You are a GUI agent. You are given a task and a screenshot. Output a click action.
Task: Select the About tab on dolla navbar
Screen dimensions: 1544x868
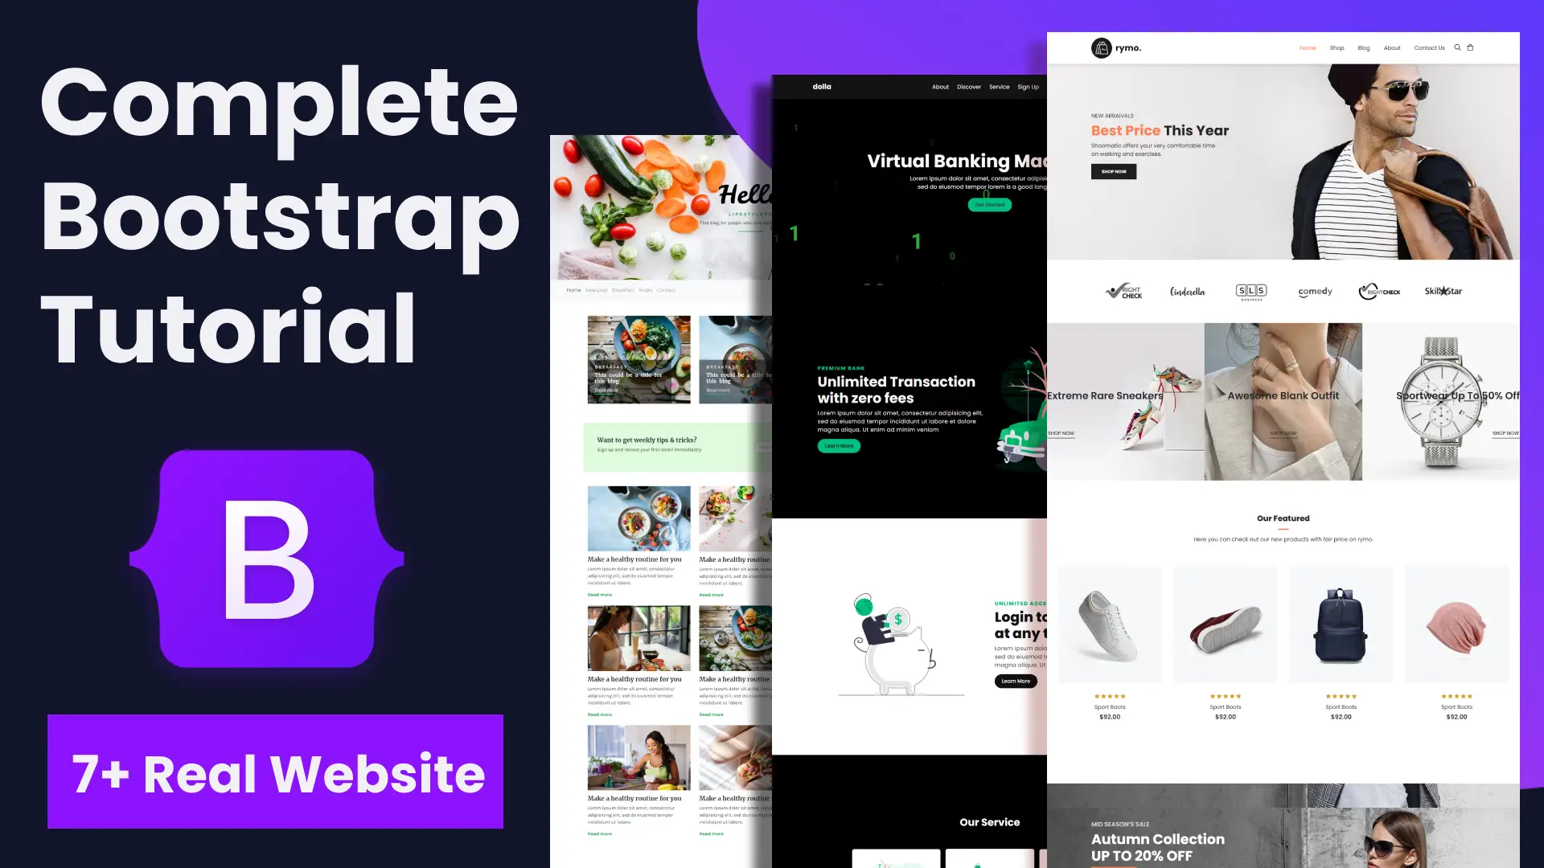pos(939,87)
